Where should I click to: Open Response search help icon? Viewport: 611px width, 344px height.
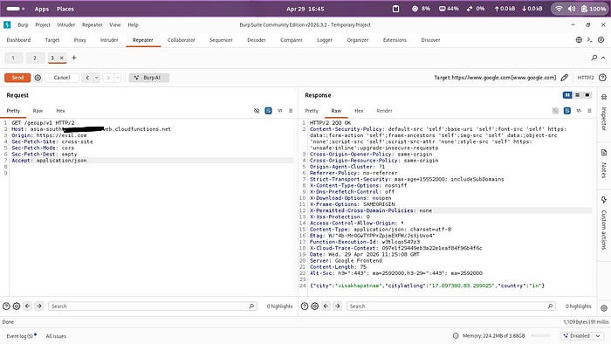coord(305,306)
